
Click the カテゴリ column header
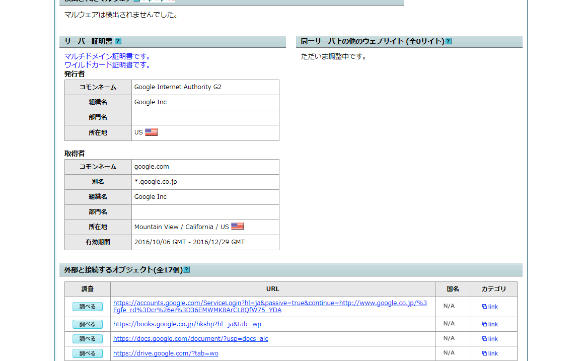coord(494,289)
